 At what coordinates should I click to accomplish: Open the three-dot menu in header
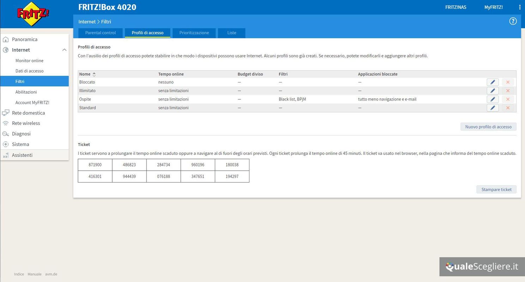[519, 7]
